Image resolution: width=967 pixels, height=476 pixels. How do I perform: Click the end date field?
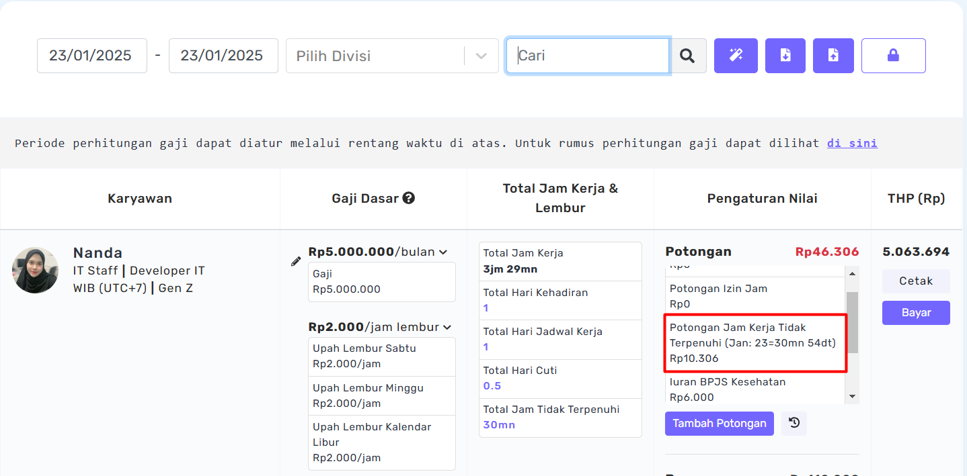[223, 56]
